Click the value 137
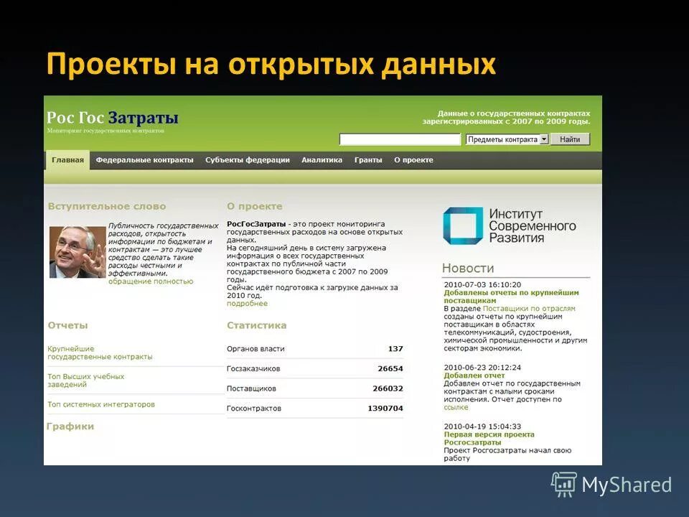689x517 pixels. pos(395,349)
